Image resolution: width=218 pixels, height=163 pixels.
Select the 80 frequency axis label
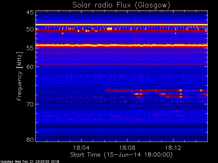pyautogui.click(x=30, y=140)
